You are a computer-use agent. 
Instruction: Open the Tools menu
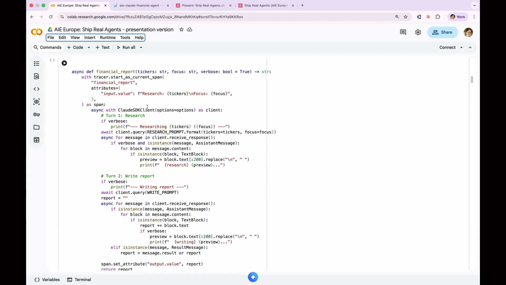125,37
